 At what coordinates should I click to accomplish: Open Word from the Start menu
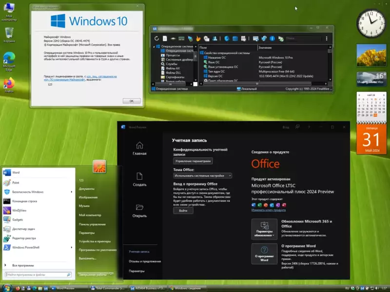click(x=39, y=172)
